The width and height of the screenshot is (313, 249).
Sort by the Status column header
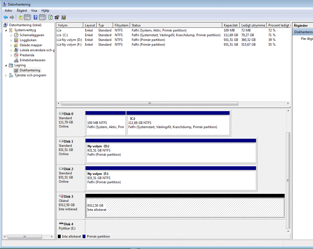[x=176, y=25]
